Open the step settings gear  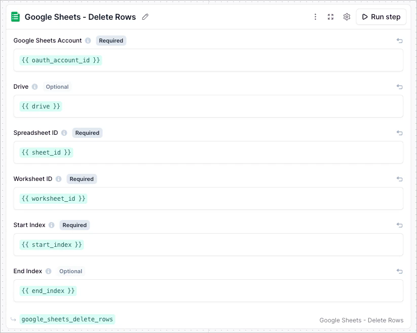click(347, 17)
